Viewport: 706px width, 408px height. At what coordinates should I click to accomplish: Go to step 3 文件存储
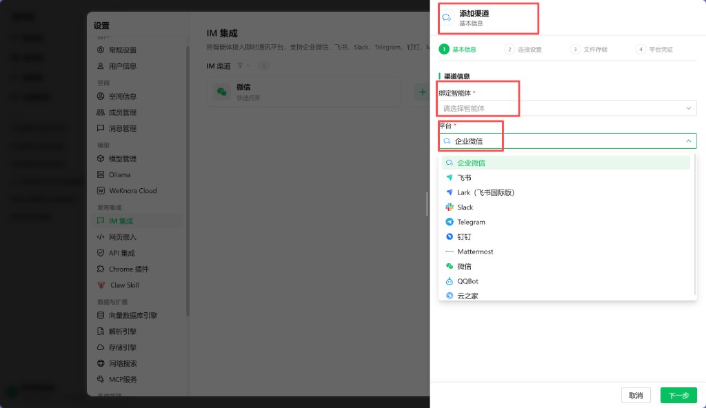click(x=589, y=50)
